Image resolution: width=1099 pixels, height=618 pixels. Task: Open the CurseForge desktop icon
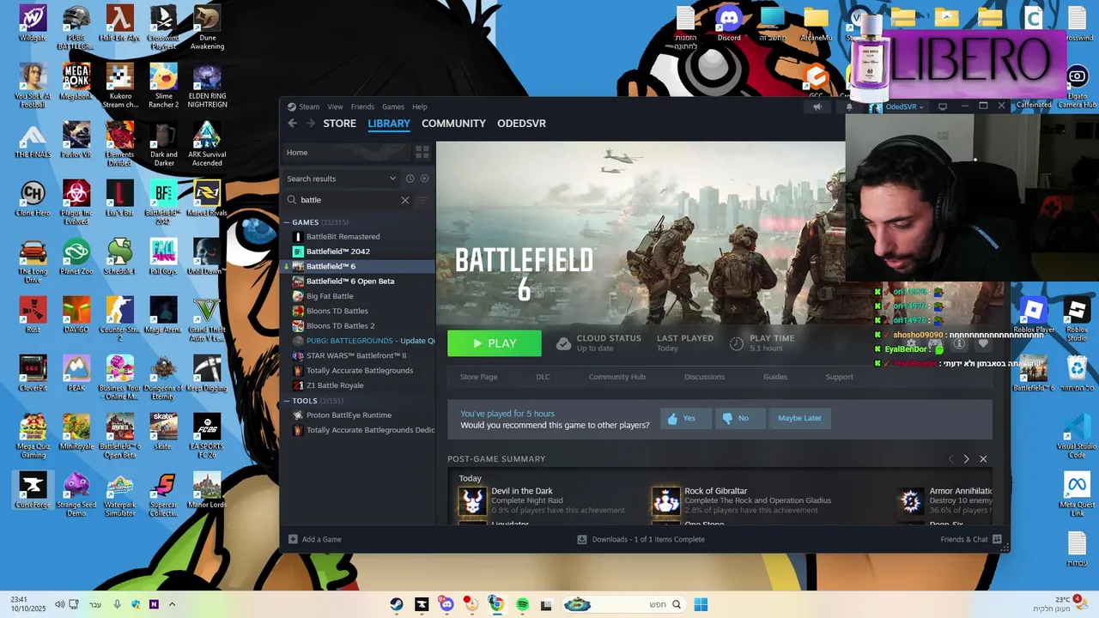[33, 490]
